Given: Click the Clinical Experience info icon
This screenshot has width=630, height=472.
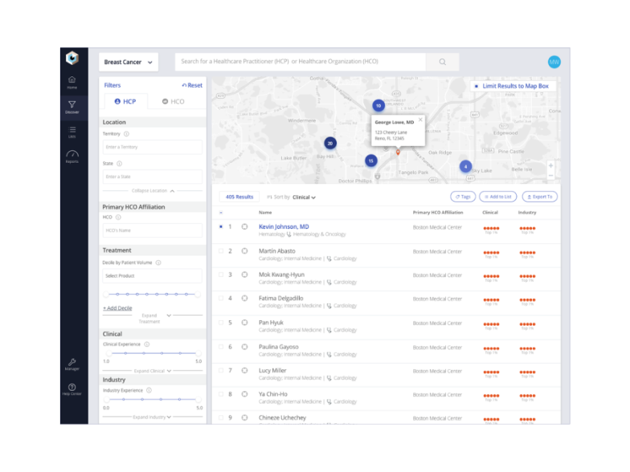Looking at the screenshot, I should coord(147,344).
